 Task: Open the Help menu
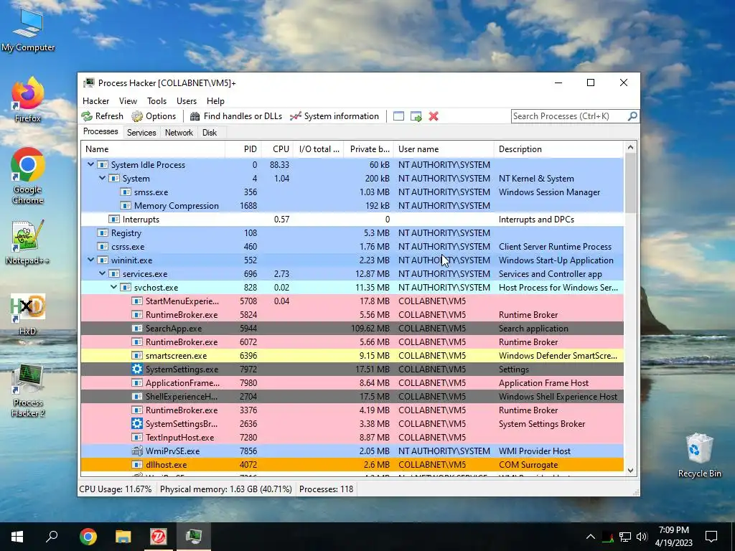pyautogui.click(x=215, y=101)
